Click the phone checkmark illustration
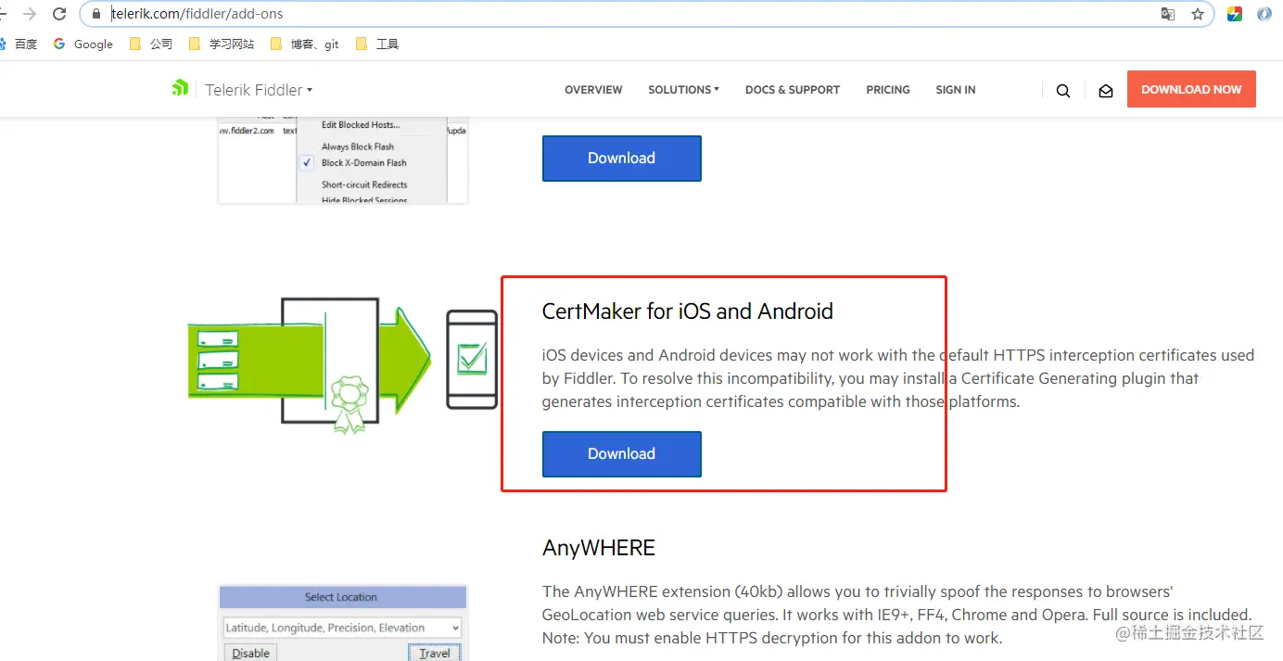The height and width of the screenshot is (661, 1283). click(x=472, y=360)
